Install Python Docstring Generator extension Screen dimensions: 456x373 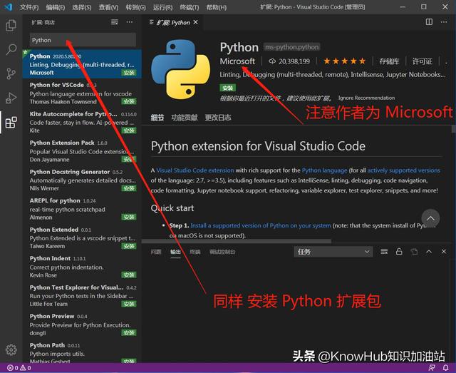[x=129, y=188]
